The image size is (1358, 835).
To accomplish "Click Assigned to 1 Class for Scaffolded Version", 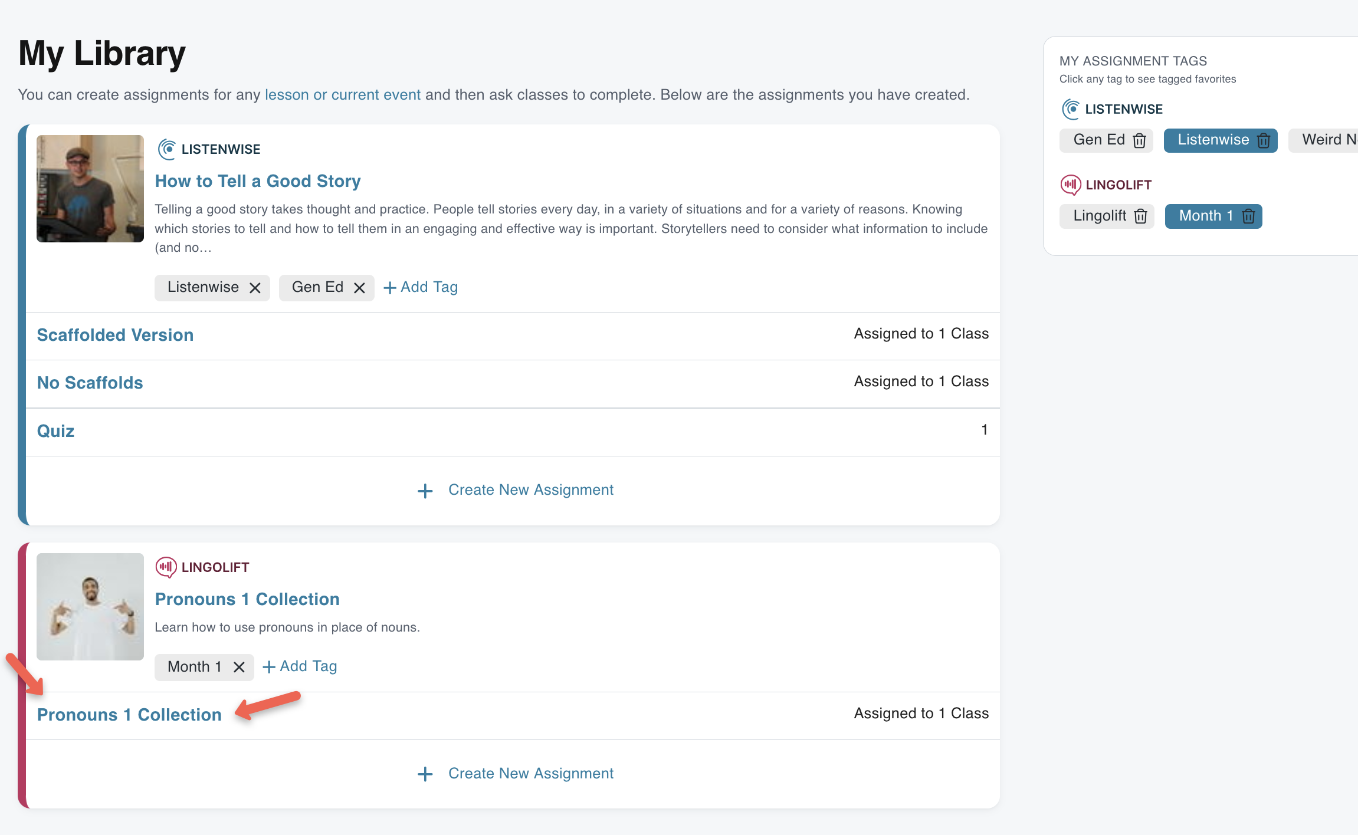I will pyautogui.click(x=921, y=334).
